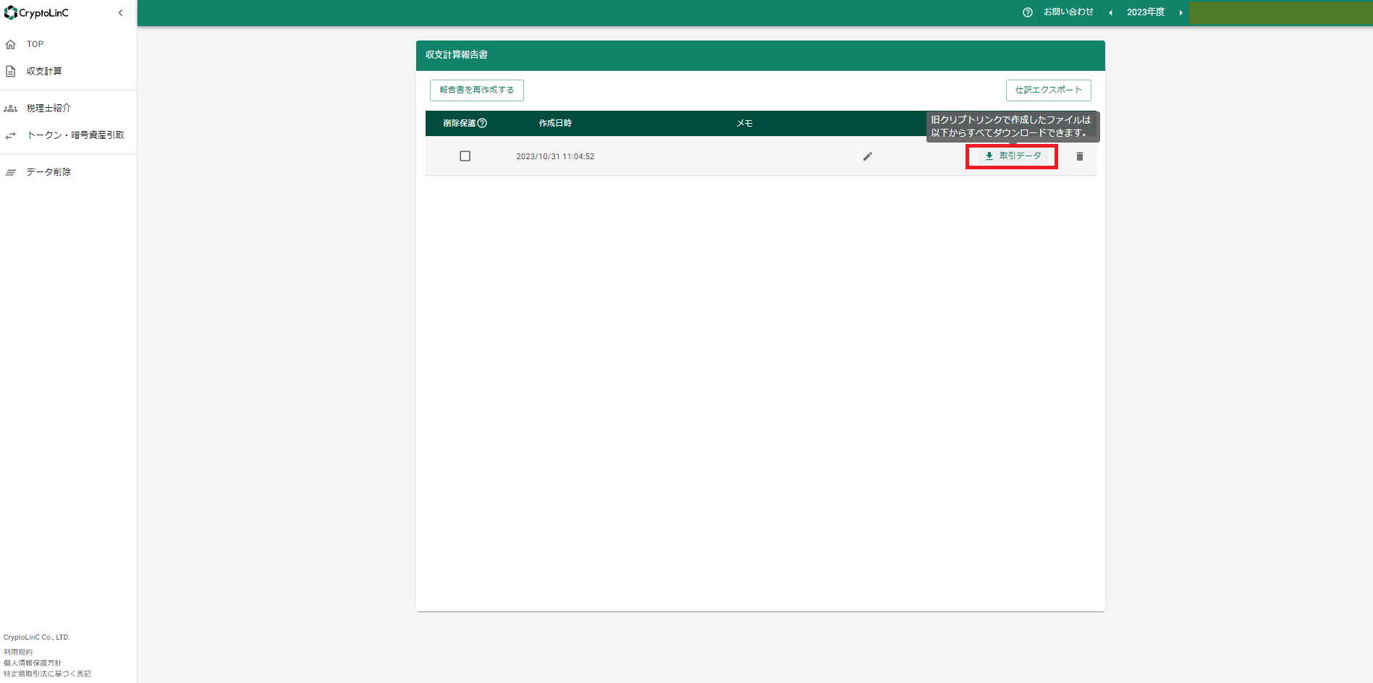Open the 個人情報保護方針 footer link
This screenshot has width=1373, height=683.
click(x=33, y=663)
